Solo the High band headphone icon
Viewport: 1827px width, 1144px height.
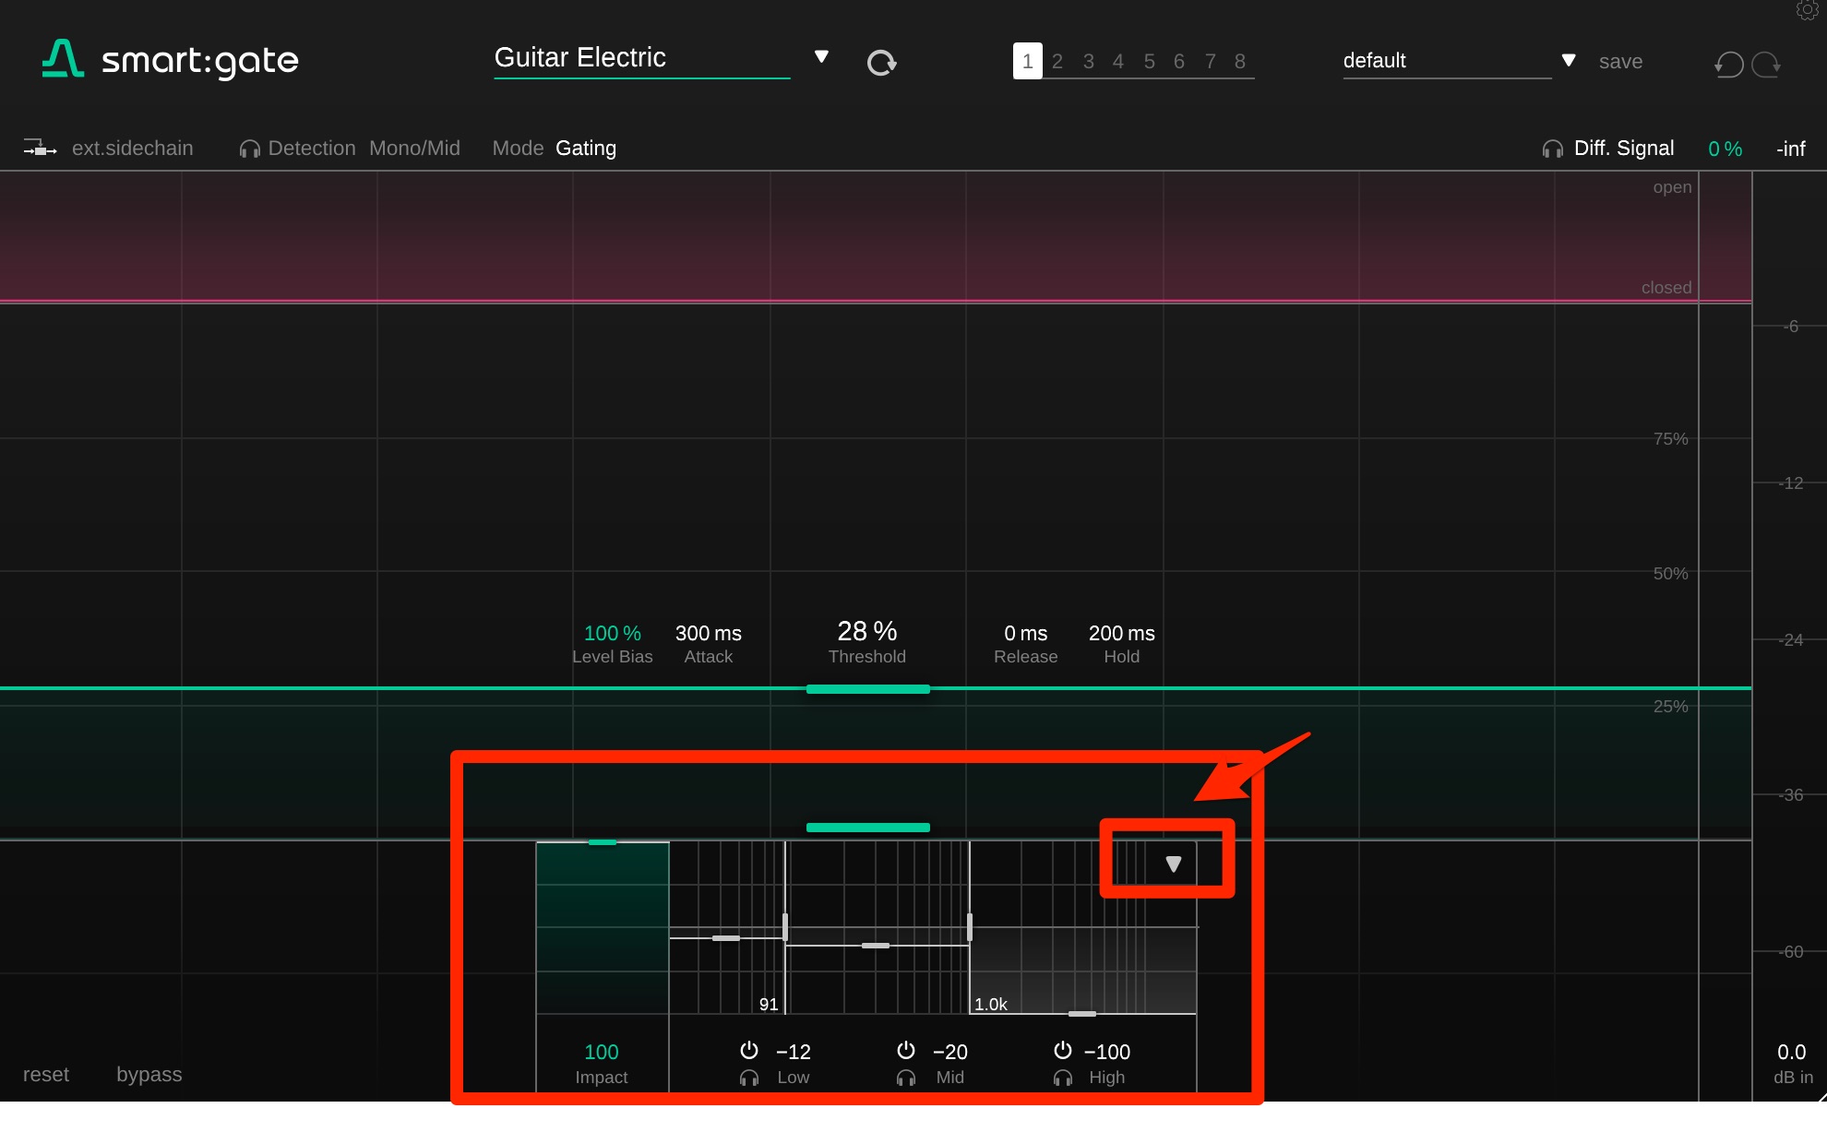[1063, 1078]
